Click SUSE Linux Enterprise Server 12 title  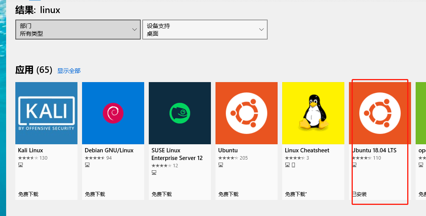(177, 154)
